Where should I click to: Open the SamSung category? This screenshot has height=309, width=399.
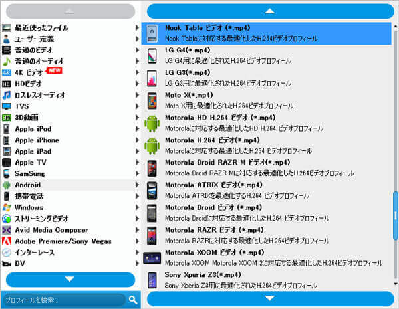point(70,173)
